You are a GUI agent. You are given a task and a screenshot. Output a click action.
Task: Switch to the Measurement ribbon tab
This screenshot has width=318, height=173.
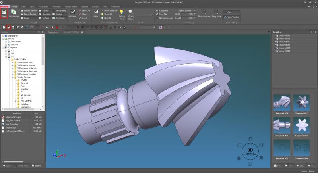(x=71, y=6)
